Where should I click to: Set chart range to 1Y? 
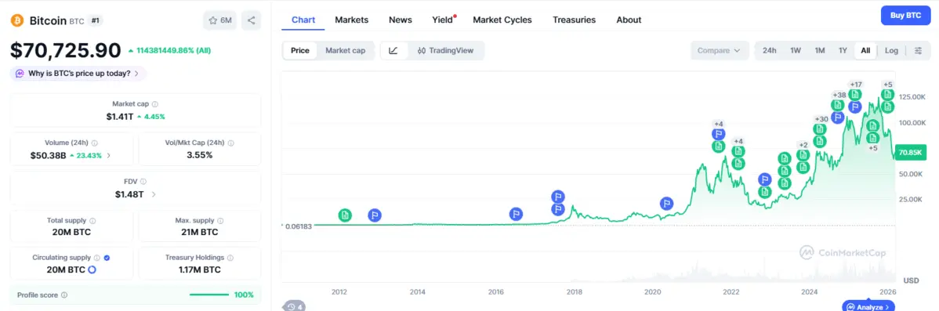[843, 51]
